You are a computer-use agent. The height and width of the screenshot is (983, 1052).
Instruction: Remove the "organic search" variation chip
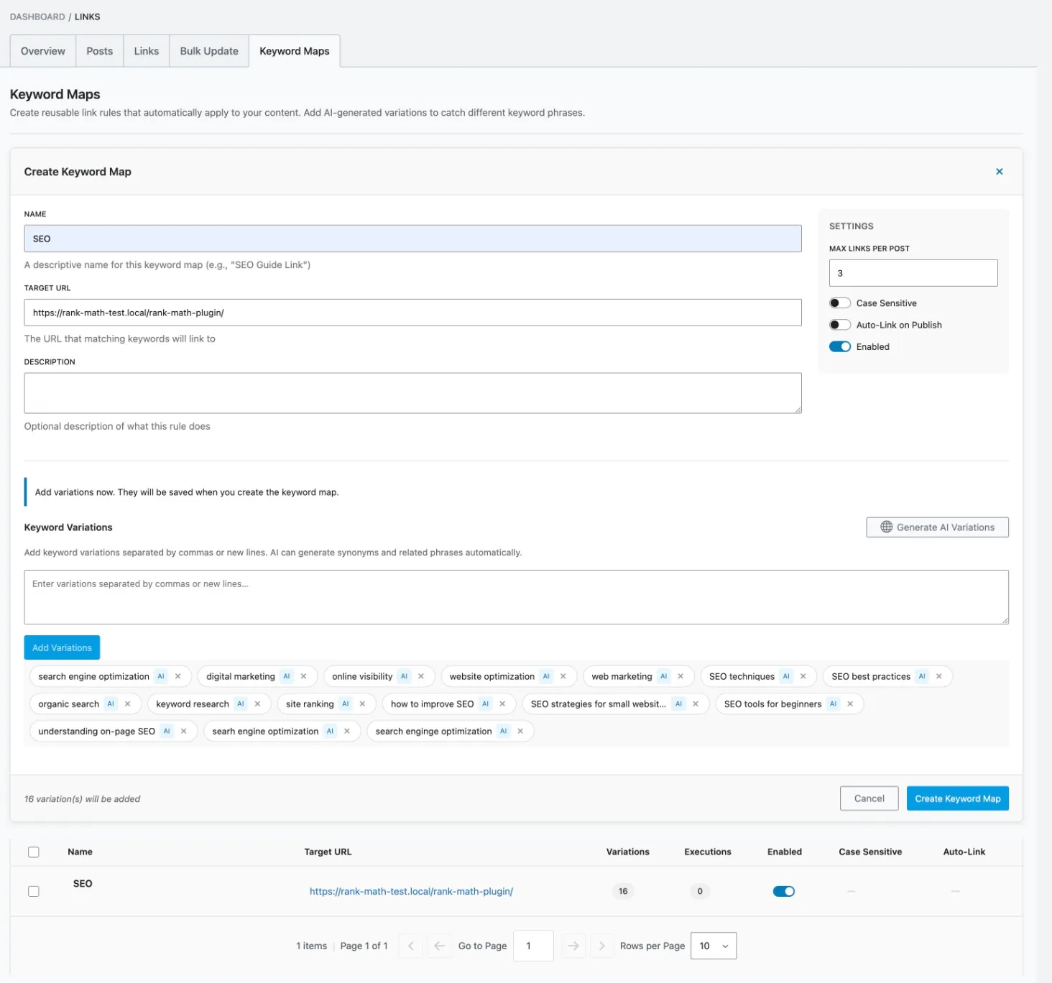(127, 703)
